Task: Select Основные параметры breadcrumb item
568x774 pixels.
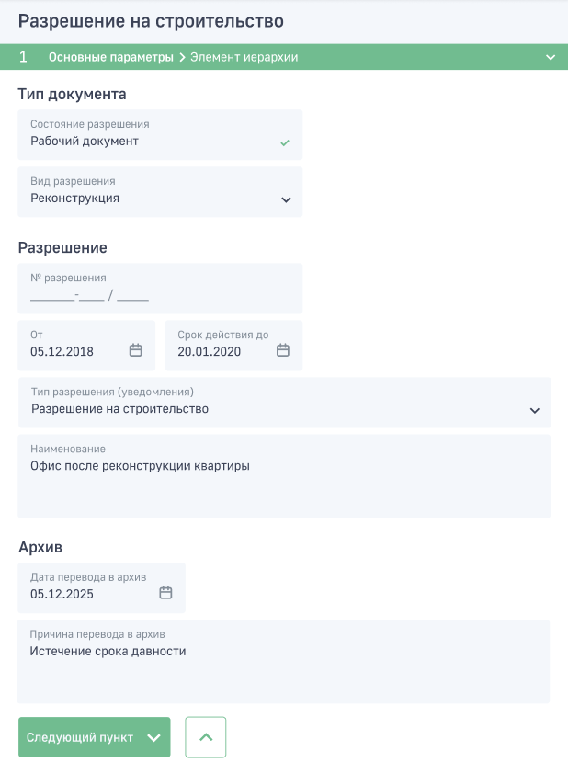Action: [x=111, y=57]
